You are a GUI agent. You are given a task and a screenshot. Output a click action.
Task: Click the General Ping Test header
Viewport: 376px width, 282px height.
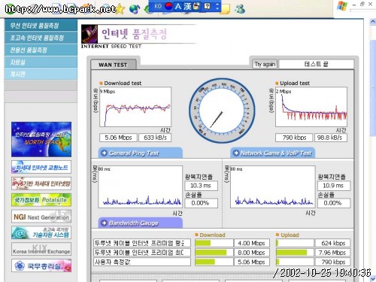pos(141,153)
